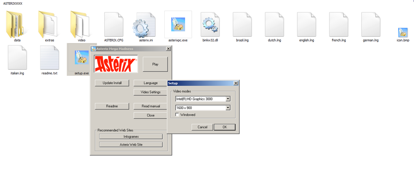Select the english.lng file icon
The width and height of the screenshot is (414, 196).
[x=307, y=24]
